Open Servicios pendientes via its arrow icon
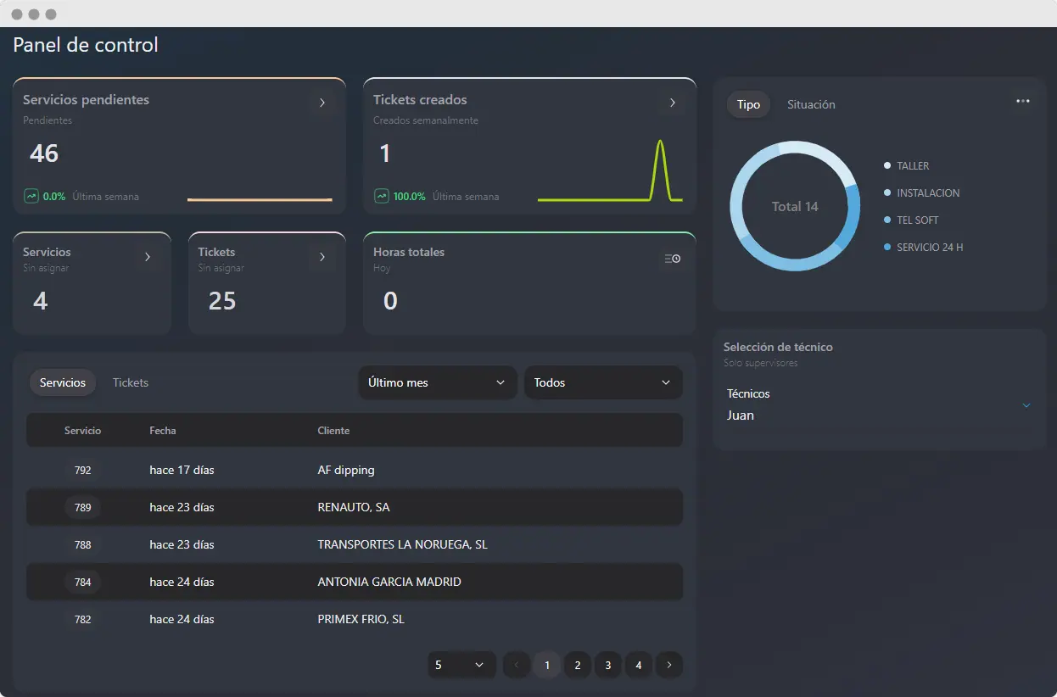Viewport: 1057px width, 697px height. [322, 102]
